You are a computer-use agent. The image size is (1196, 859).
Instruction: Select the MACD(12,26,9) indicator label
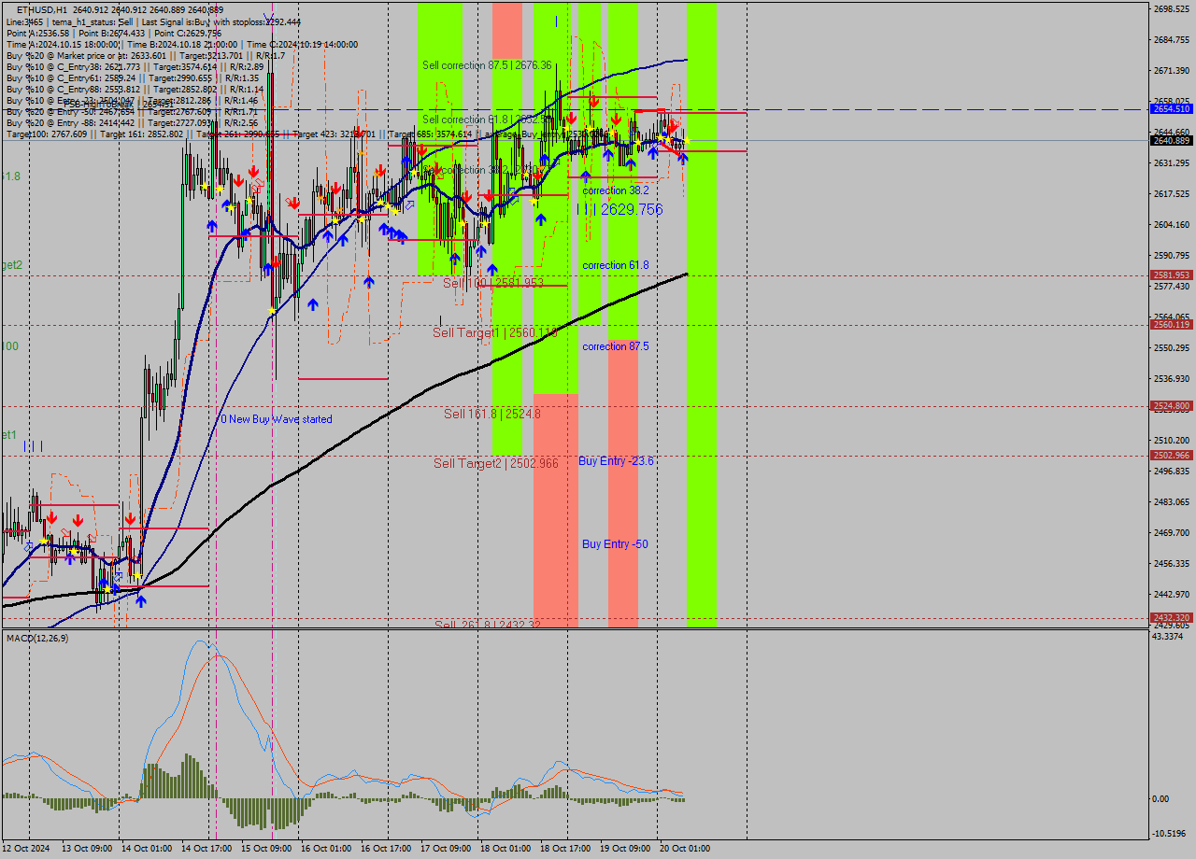(x=37, y=638)
